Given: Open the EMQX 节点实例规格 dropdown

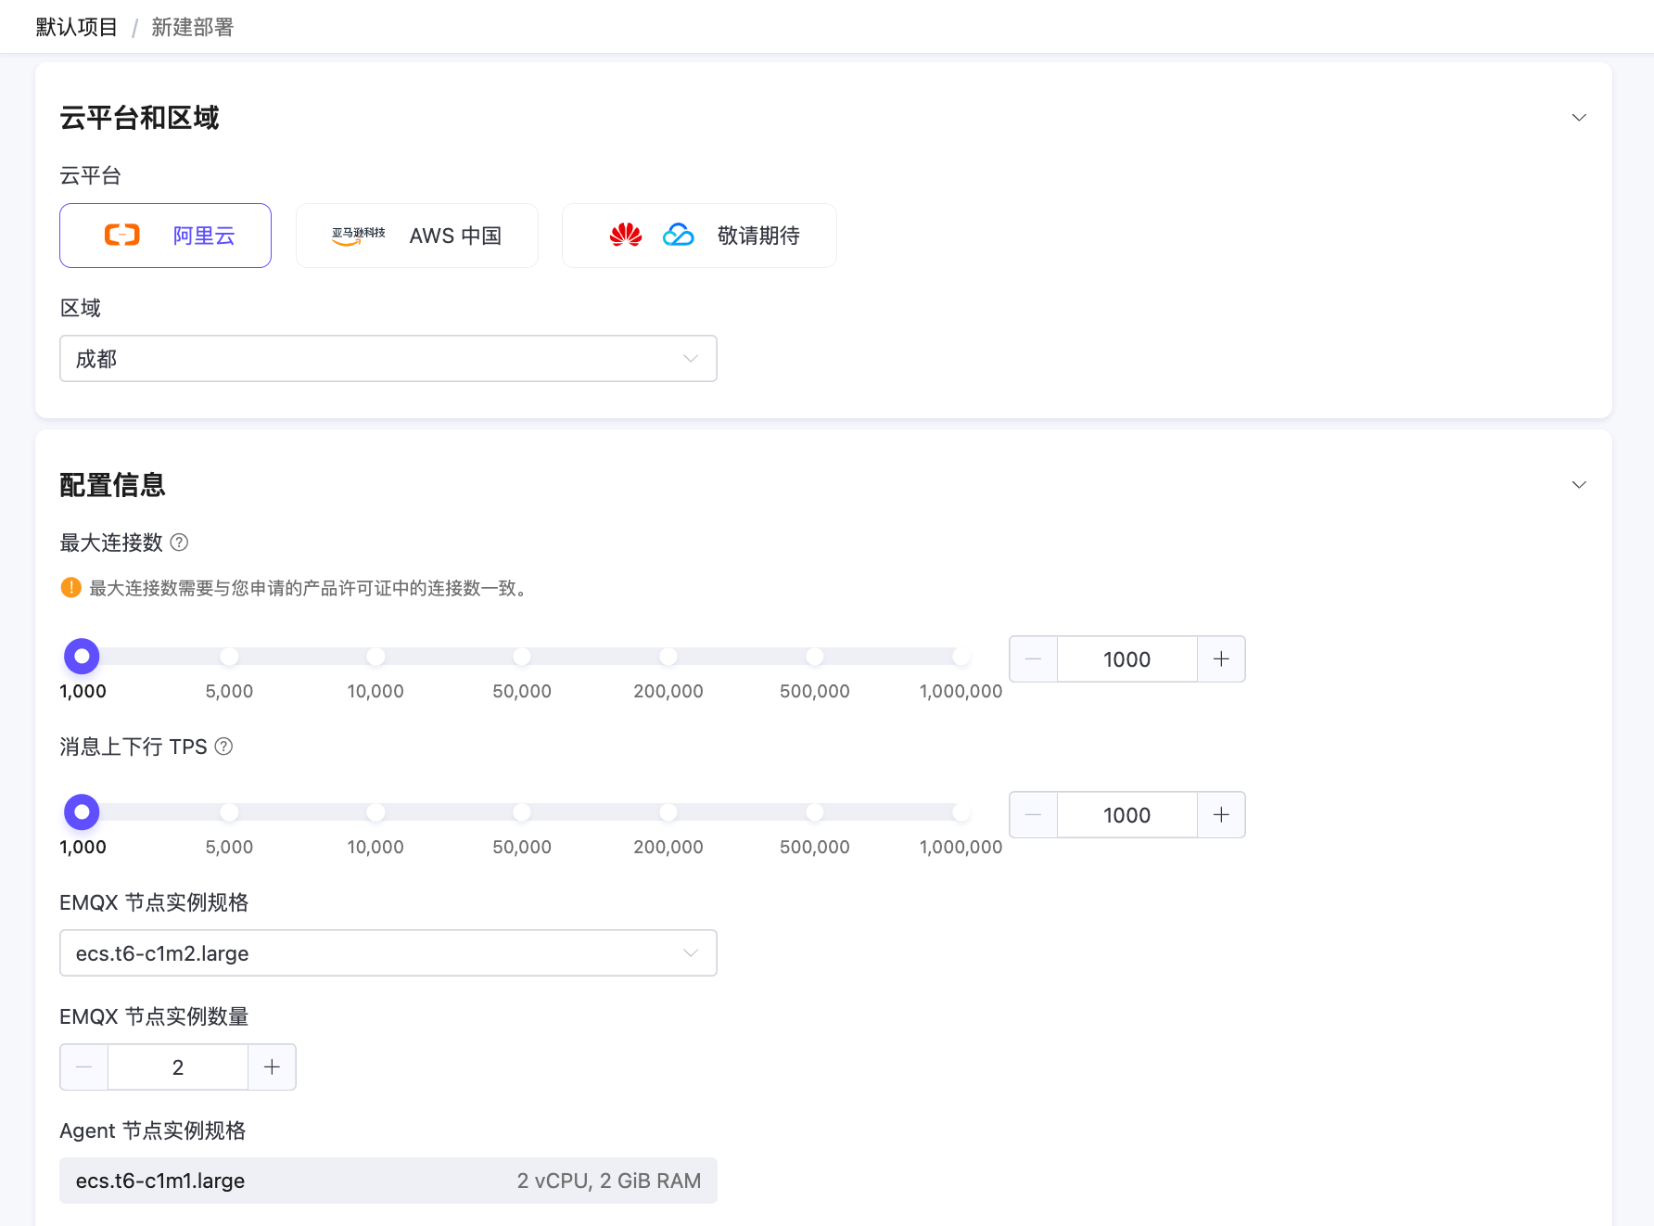Looking at the screenshot, I should point(388,952).
